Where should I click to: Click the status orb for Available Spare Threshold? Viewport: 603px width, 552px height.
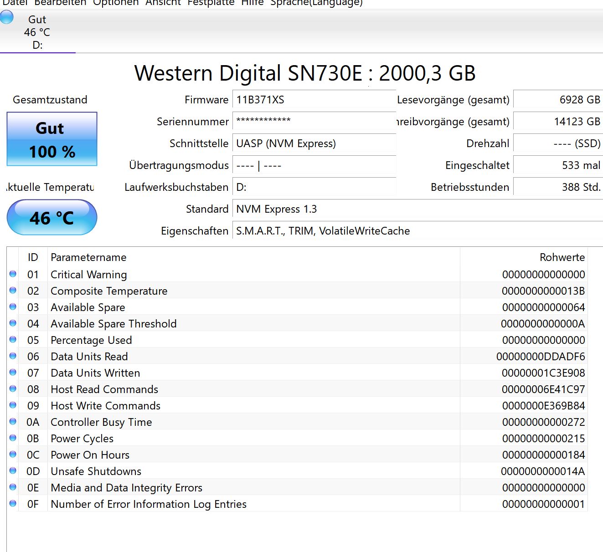(x=13, y=323)
